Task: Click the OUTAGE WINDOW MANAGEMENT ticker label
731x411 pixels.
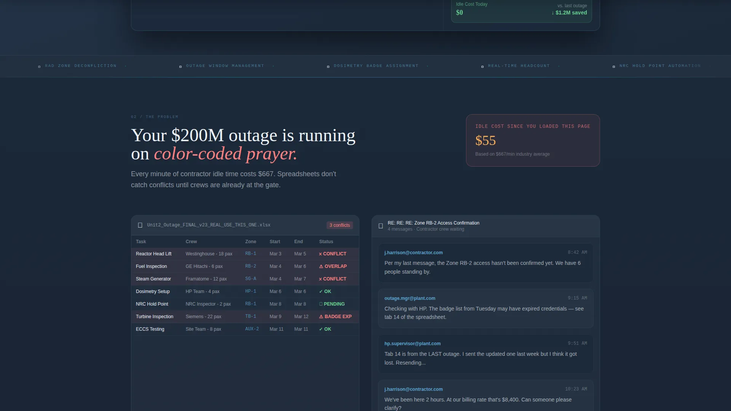Action: click(225, 66)
